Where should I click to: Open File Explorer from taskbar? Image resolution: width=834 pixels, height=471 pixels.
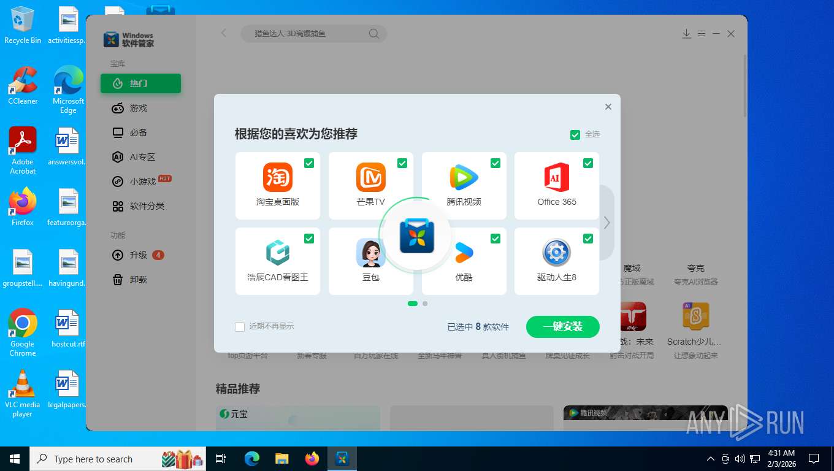pos(281,459)
